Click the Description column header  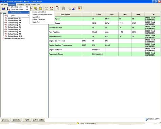[65, 15]
